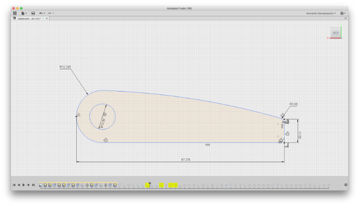Click the constraint icon beside the circle center

(105, 114)
